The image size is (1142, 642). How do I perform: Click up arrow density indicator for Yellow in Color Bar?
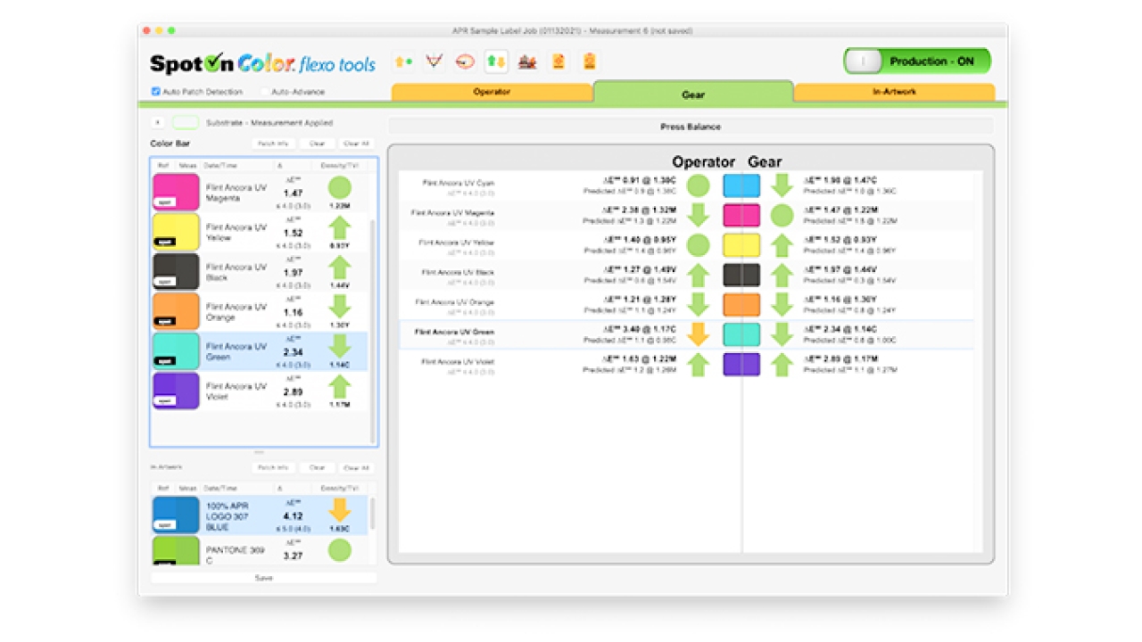[339, 227]
